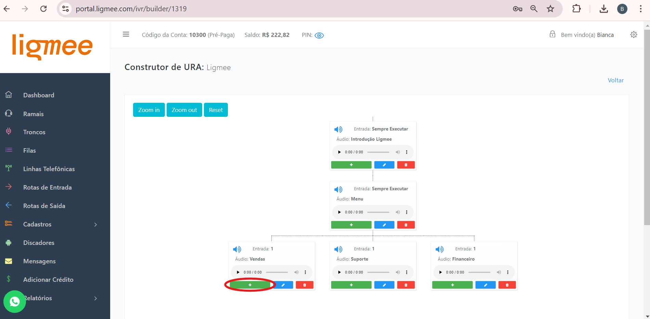Click the hamburger menu icon
Viewport: 650px width, 319px height.
(126, 34)
